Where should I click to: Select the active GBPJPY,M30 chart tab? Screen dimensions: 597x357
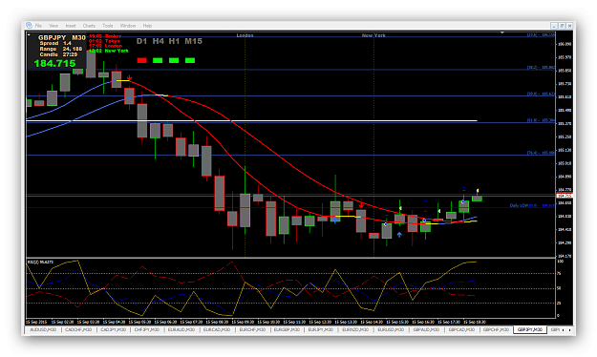pos(529,329)
